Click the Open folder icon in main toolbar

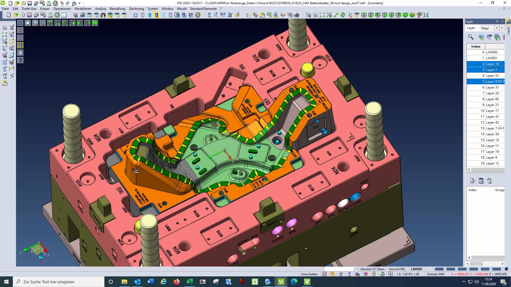(15, 15)
